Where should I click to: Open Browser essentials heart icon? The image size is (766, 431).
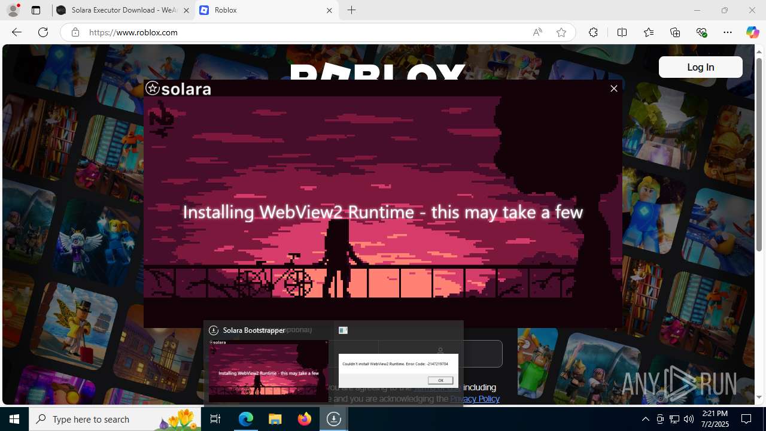(701, 32)
